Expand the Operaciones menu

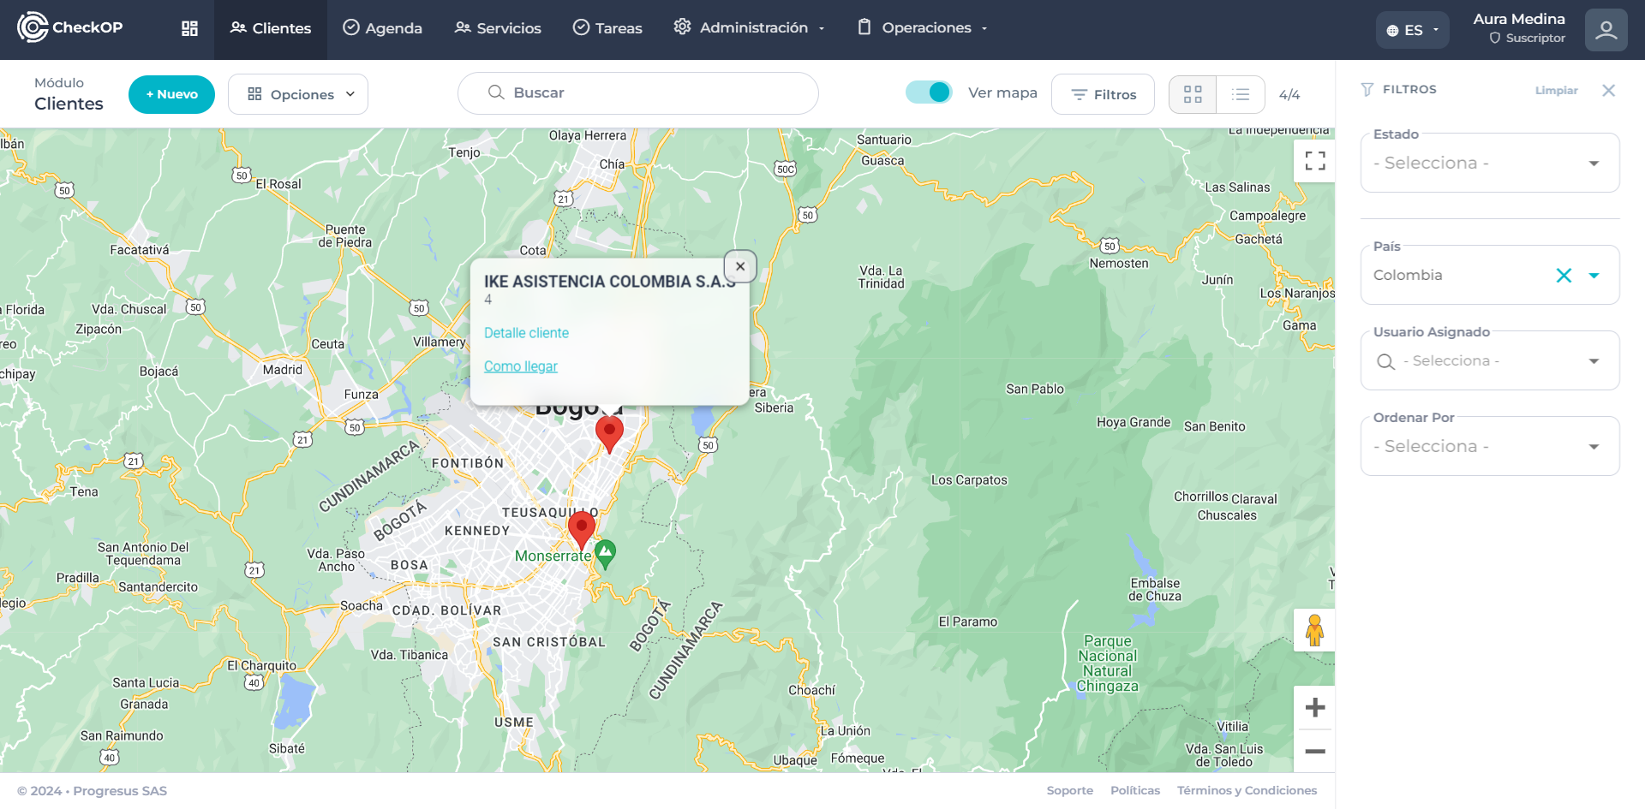click(923, 28)
